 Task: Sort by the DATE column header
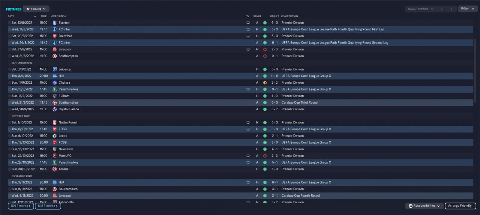(x=11, y=17)
